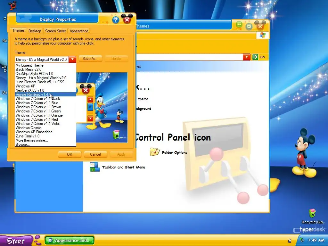Image resolution: width=328 pixels, height=246 pixels.
Task: Choose Windows 7 Colors v1.1 Red
Action: coord(45,119)
